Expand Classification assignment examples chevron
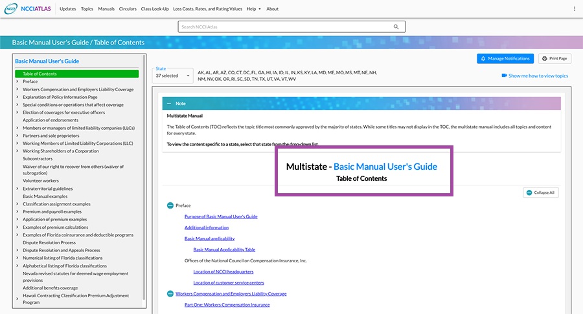This screenshot has height=314, width=583. 17,204
